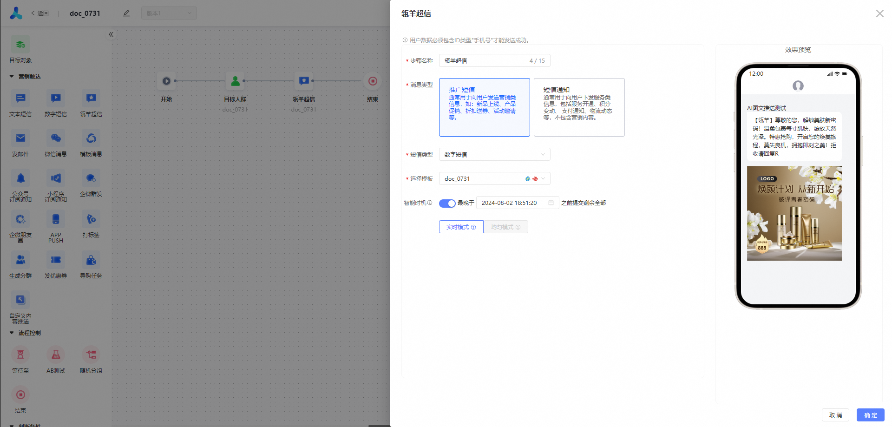Click 取消 to cancel the drawer
892x427 pixels.
click(x=836, y=415)
